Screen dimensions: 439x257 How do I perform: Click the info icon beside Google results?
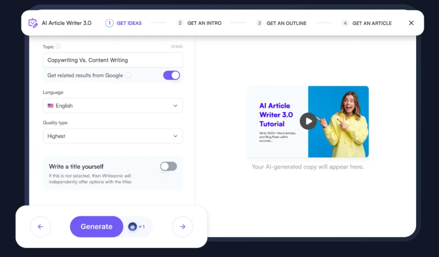[128, 75]
